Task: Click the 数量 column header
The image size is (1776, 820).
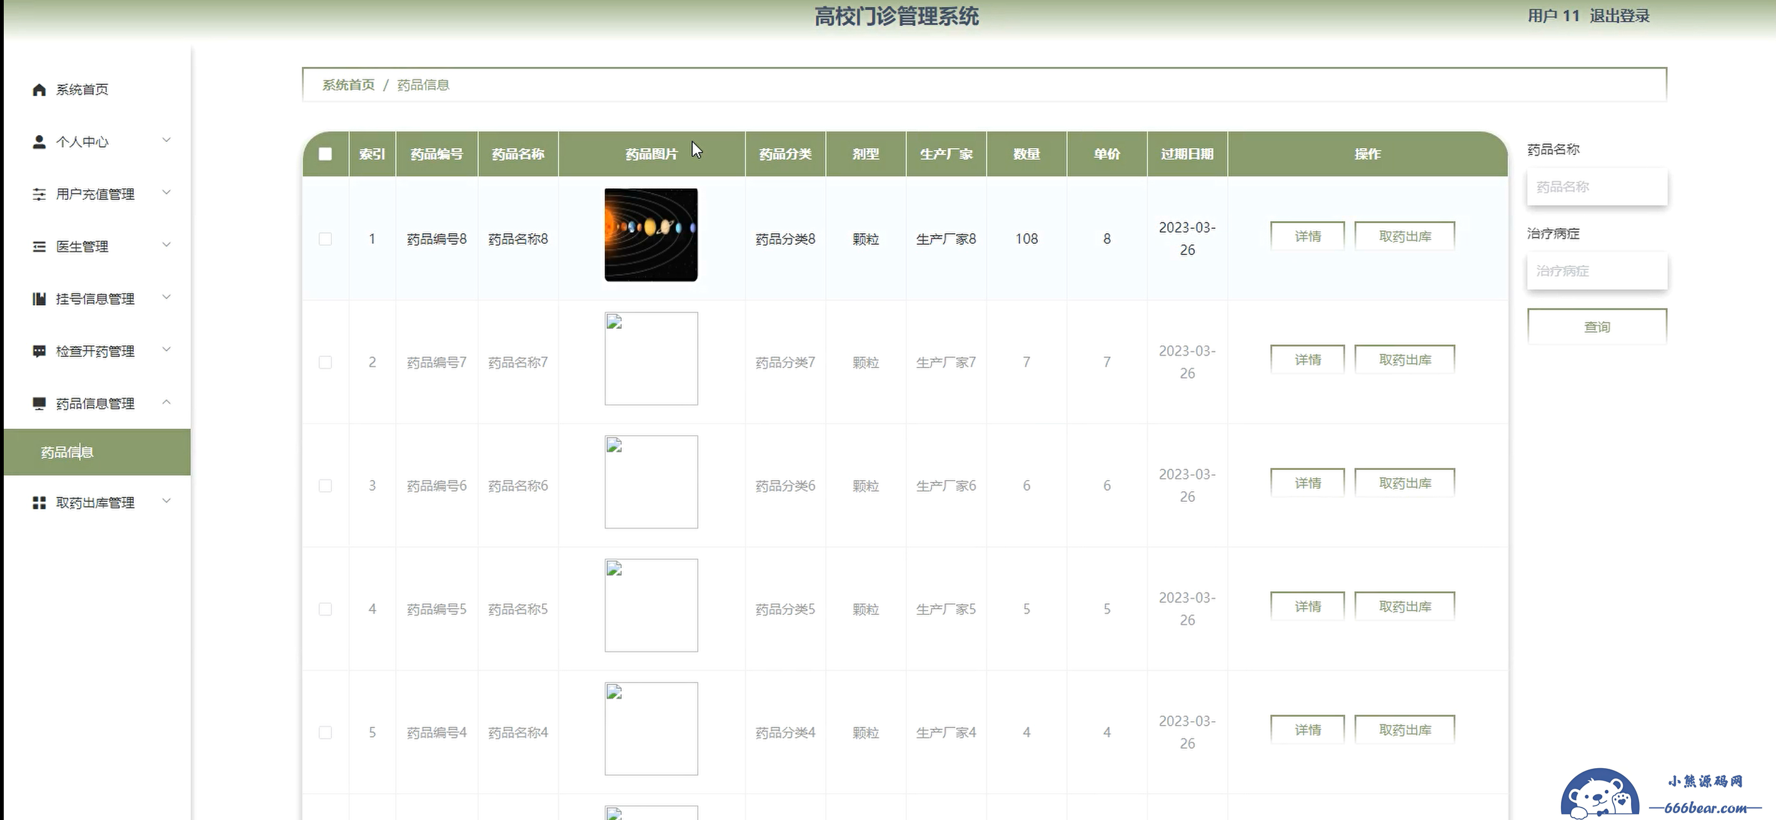Action: click(x=1026, y=154)
